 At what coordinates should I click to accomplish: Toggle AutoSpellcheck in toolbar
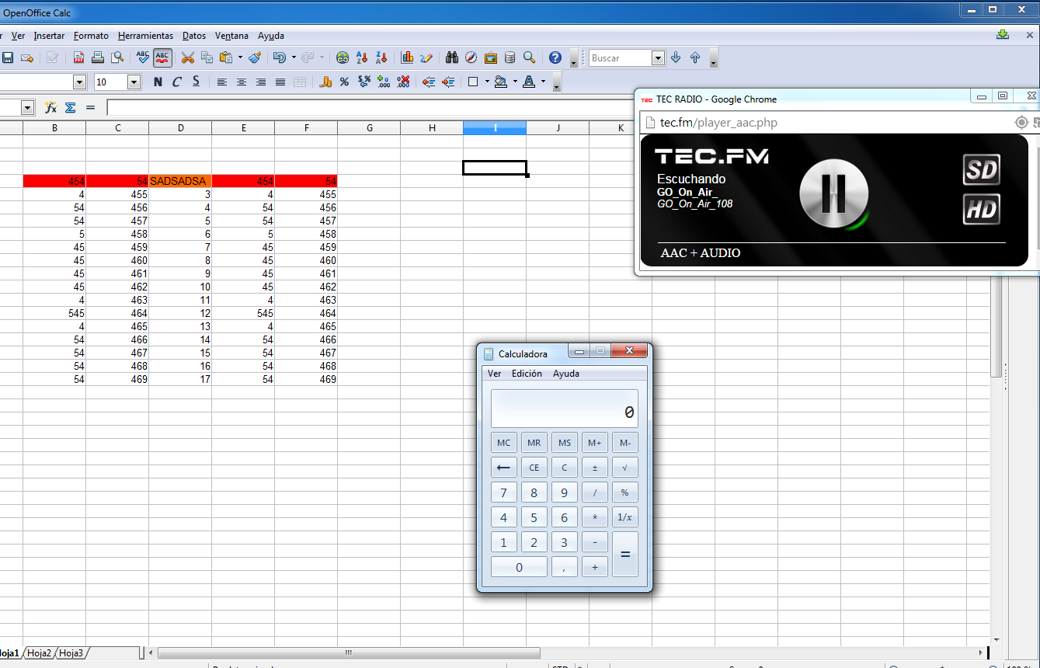162,57
